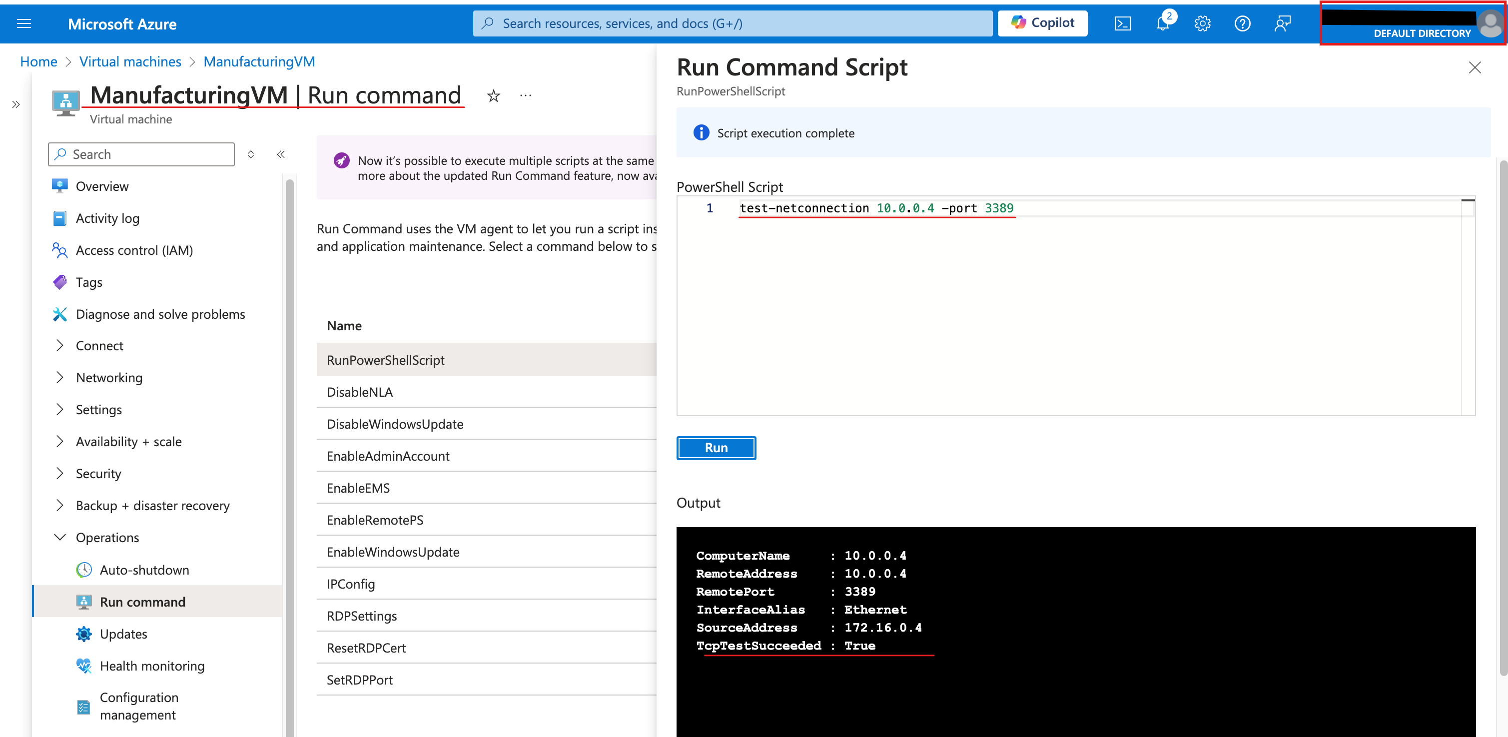Click the Health monitoring heart icon
The image size is (1508, 737).
tap(84, 666)
